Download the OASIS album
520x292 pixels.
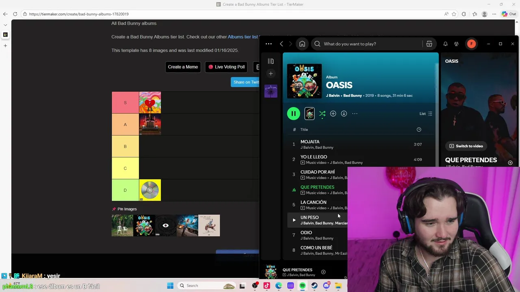[x=344, y=114]
